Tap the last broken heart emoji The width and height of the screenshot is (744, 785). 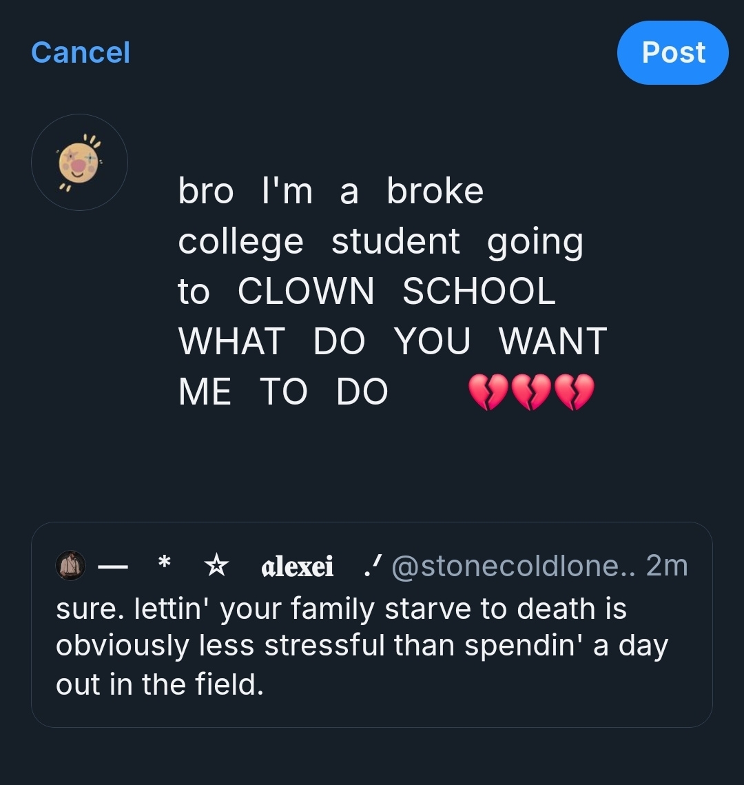click(x=574, y=392)
